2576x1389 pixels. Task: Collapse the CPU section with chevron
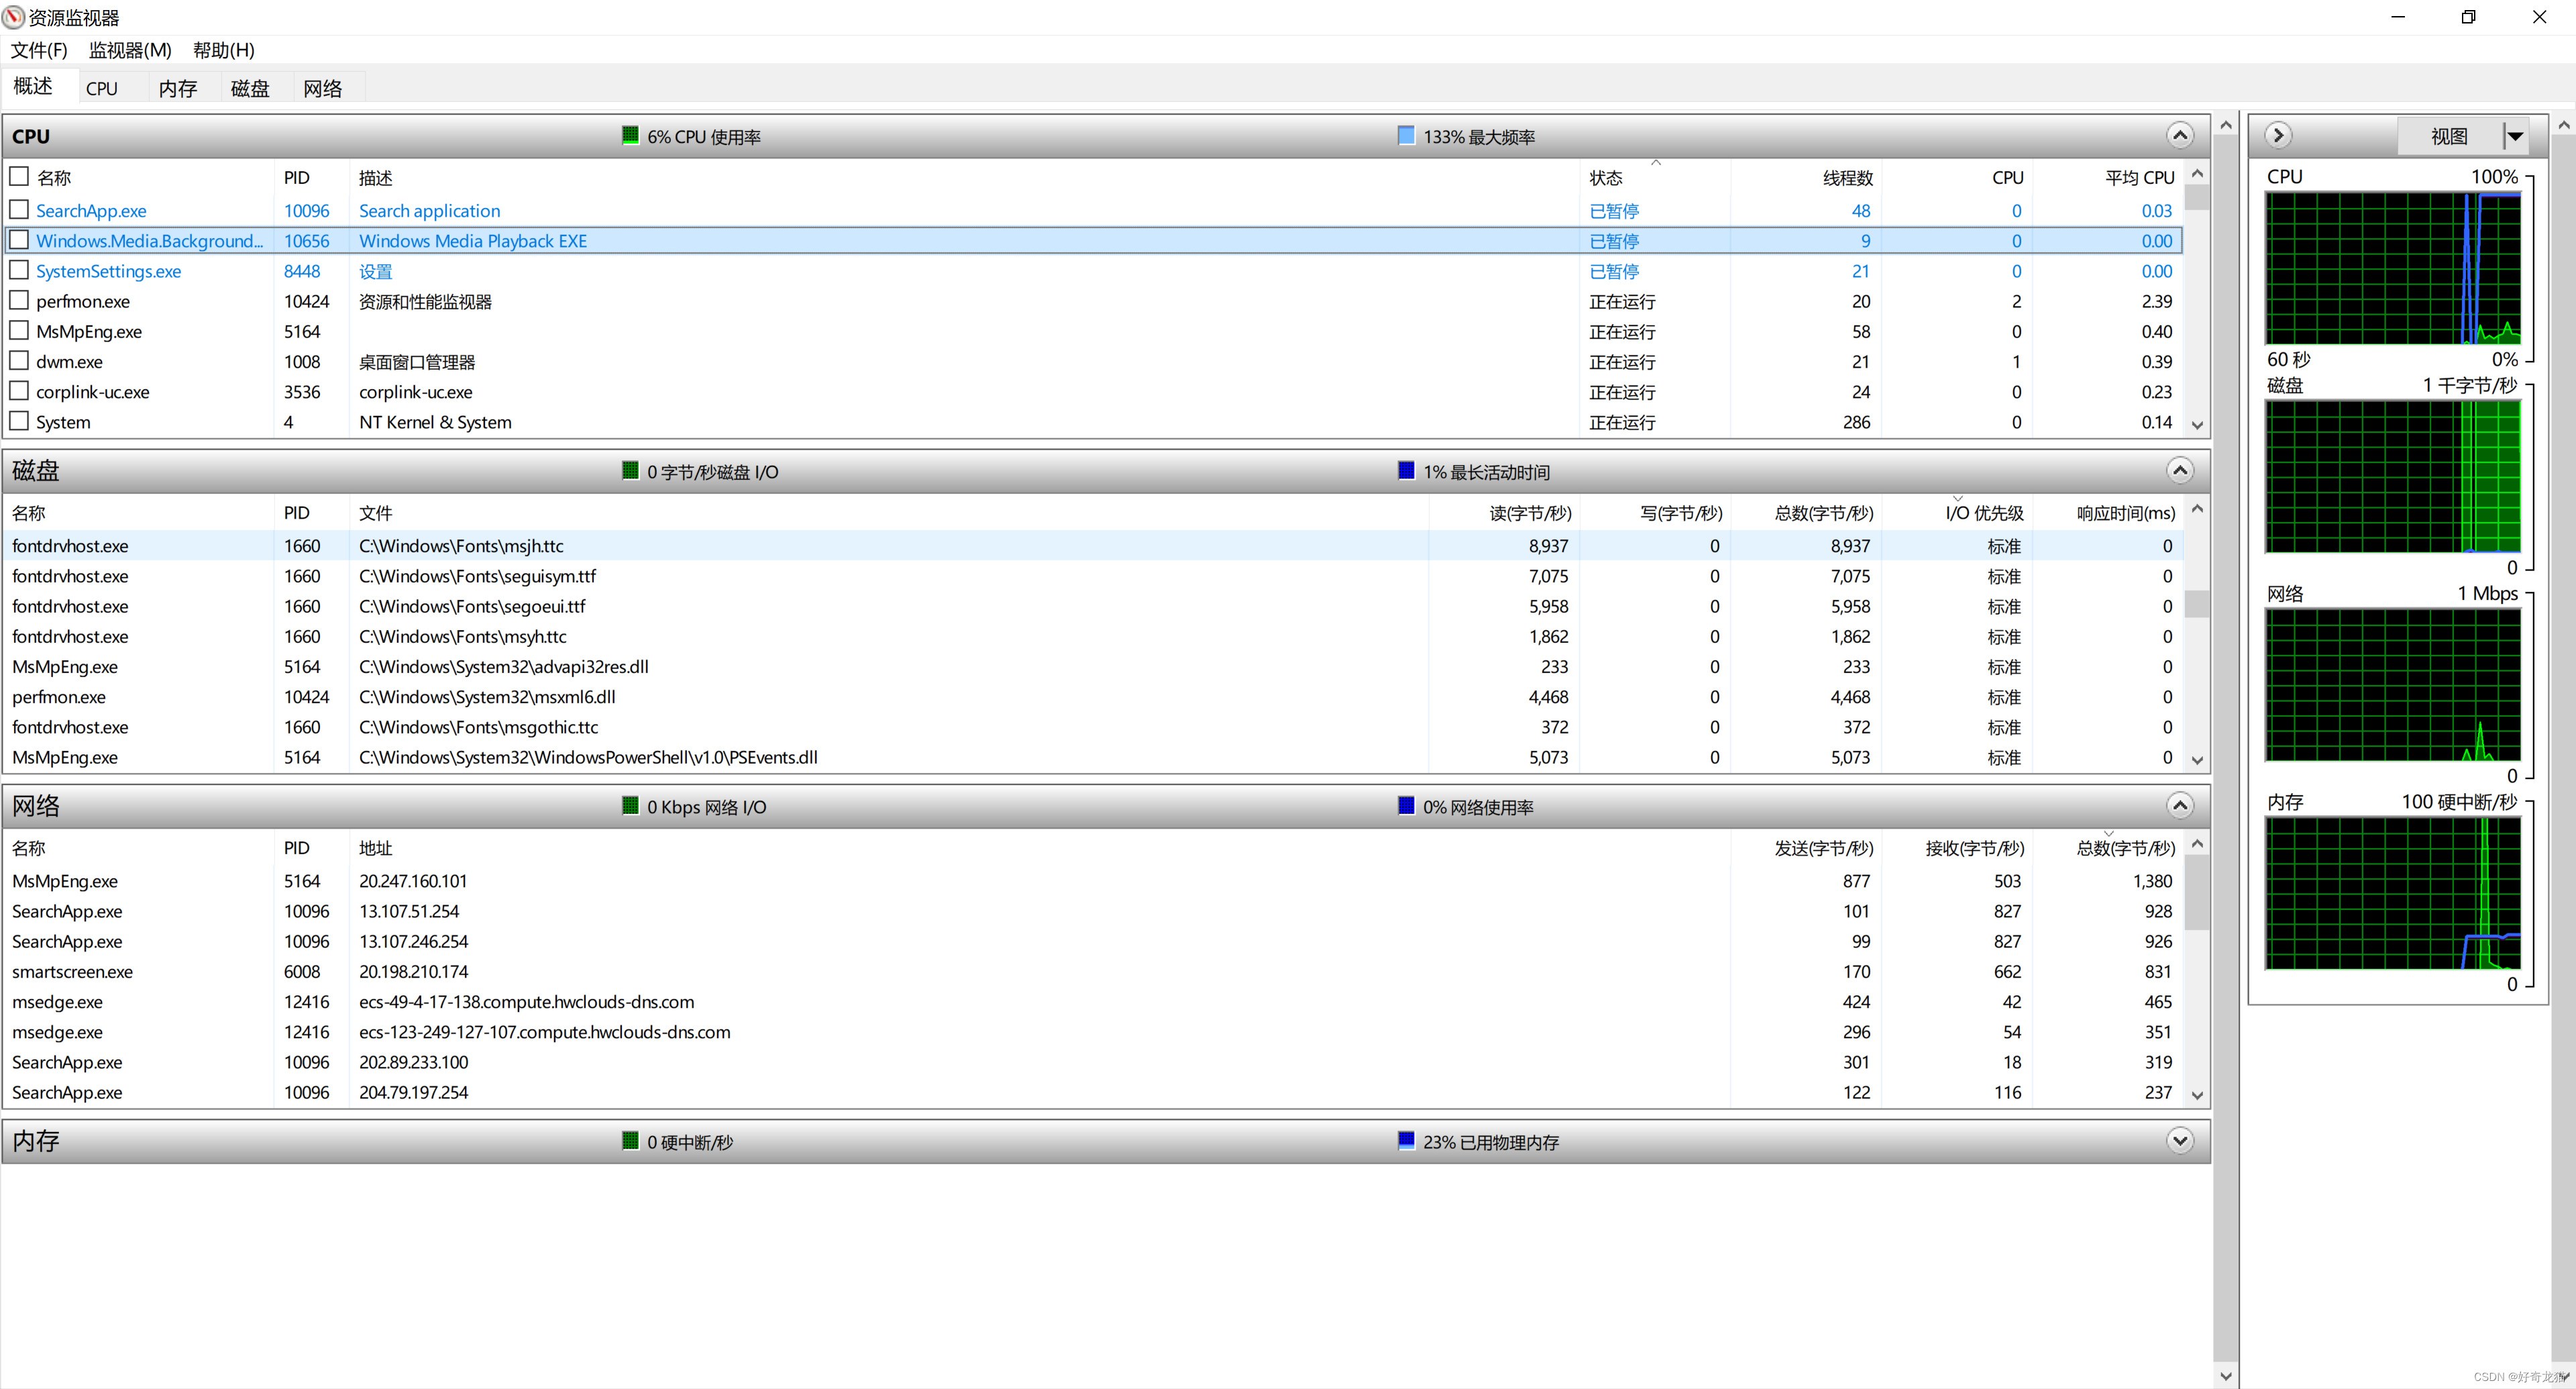(x=2180, y=135)
